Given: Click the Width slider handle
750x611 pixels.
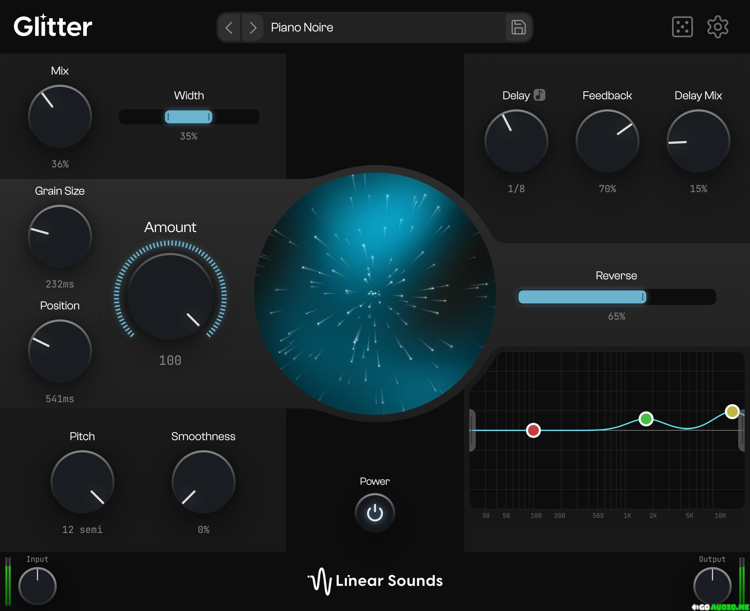Looking at the screenshot, I should pos(189,117).
